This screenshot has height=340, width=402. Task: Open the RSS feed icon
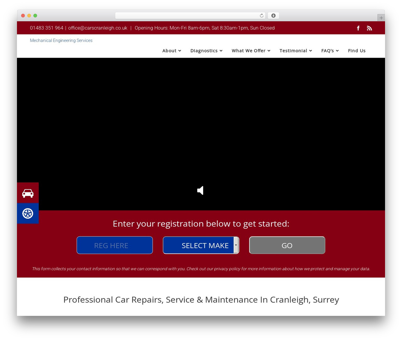369,28
